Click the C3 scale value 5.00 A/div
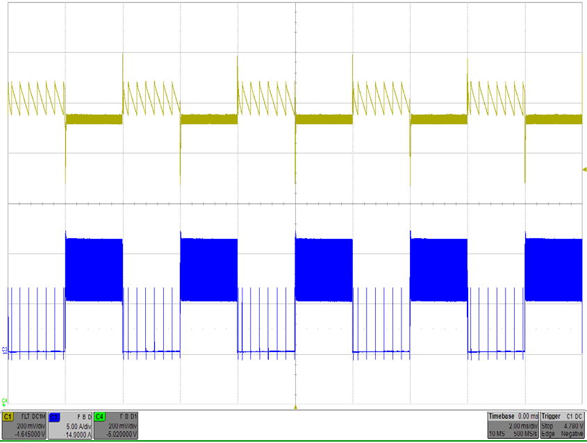 coord(76,426)
